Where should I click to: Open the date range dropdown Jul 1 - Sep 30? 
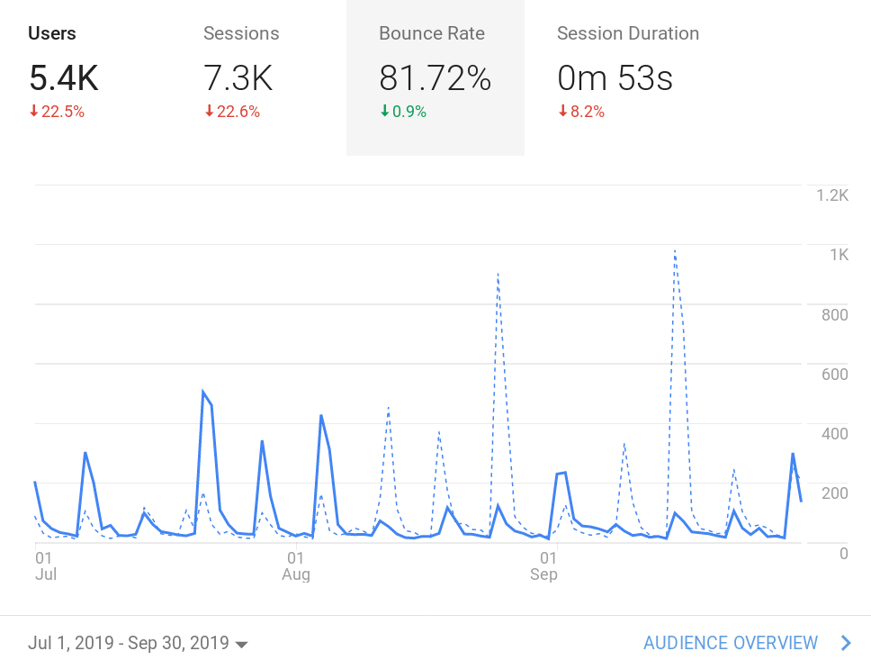138,643
